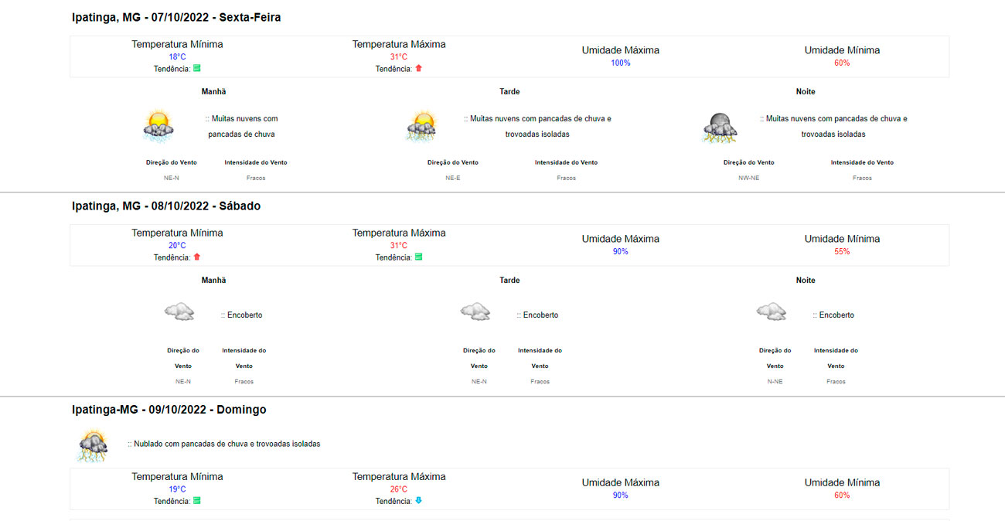Click Friday morning sun and rain weather icon
This screenshot has height=521, width=1005.
158,126
